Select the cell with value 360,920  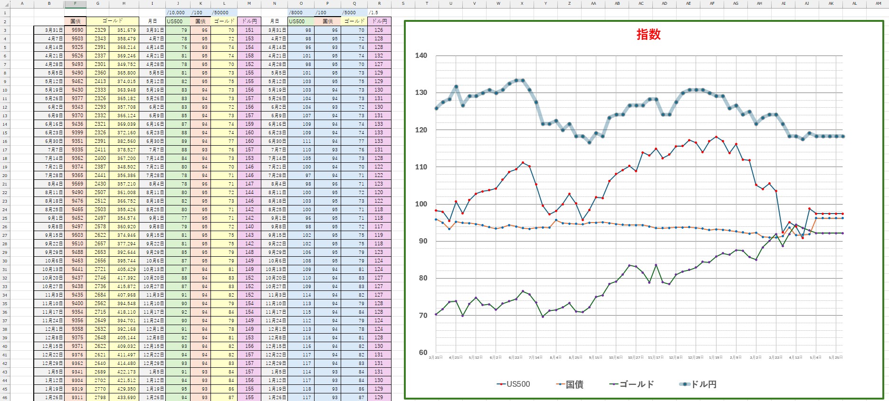(124, 226)
